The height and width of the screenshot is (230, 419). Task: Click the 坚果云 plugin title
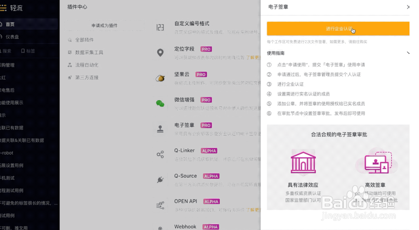coord(182,74)
